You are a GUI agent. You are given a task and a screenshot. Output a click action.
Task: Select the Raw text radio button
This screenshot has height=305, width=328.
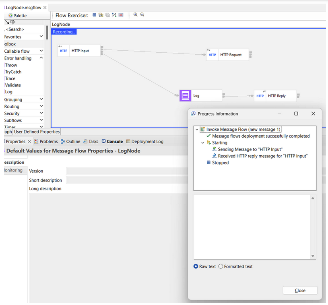(x=196, y=266)
